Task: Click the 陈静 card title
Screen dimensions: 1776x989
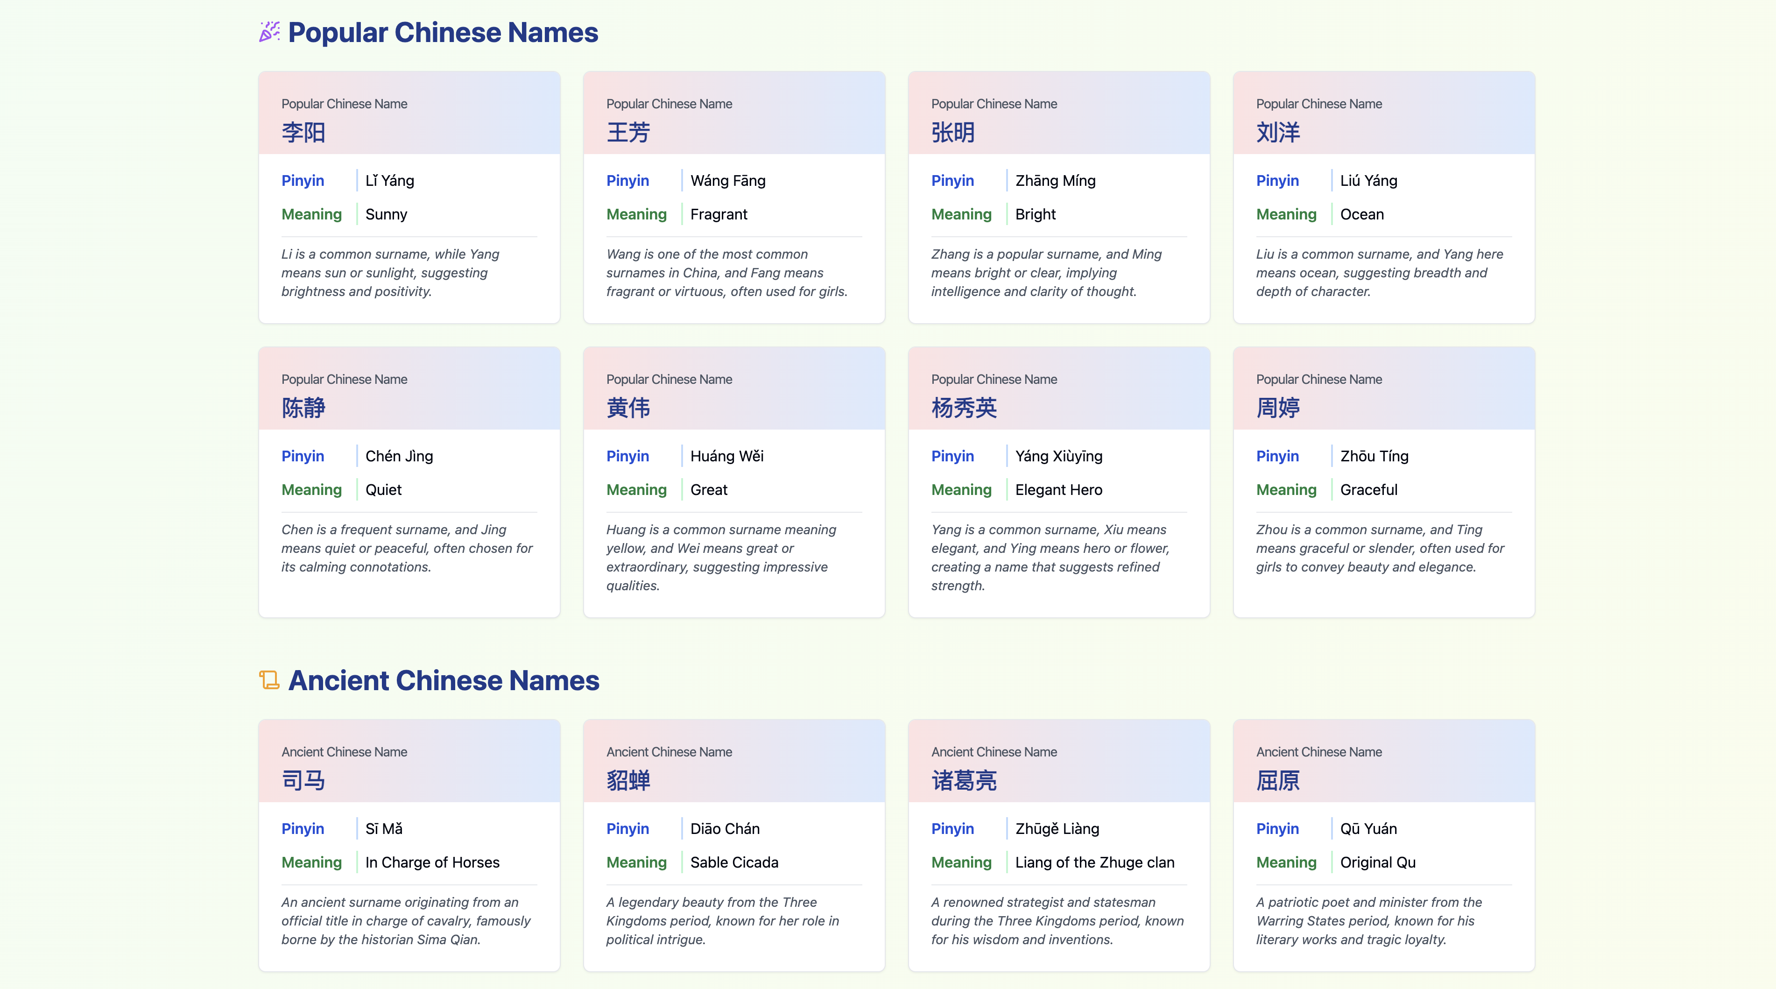Action: pyautogui.click(x=303, y=408)
